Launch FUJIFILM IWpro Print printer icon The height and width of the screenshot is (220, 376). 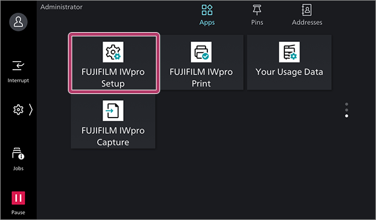coord(201,52)
